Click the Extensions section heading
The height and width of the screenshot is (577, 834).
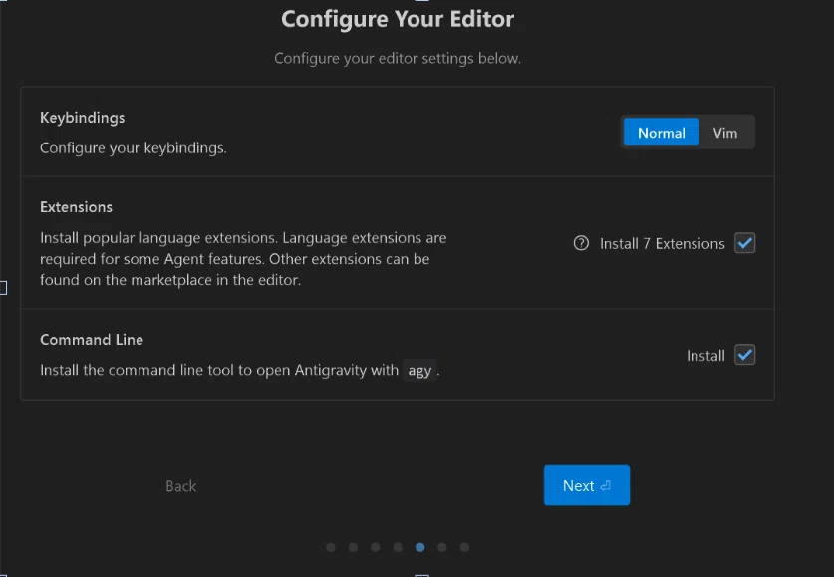click(76, 207)
